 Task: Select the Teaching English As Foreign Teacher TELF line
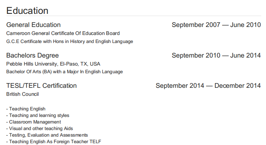[54, 142]
